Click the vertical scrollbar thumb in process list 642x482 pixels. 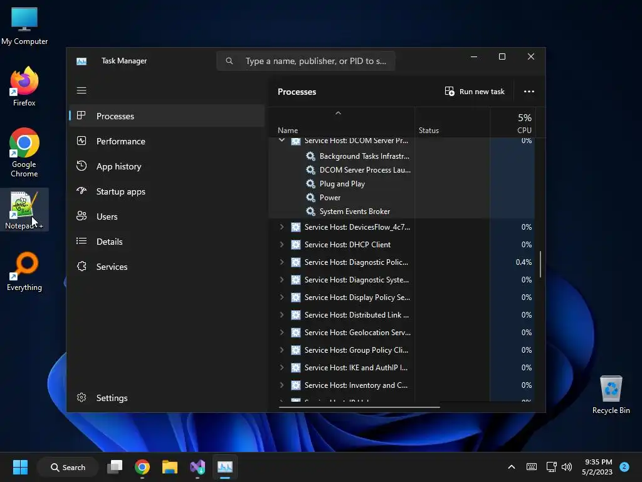pos(540,264)
